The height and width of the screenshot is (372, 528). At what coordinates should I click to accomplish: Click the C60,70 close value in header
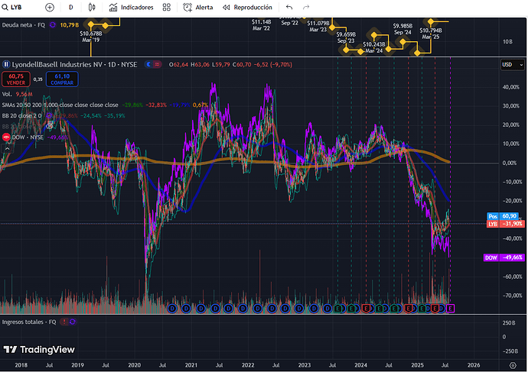tap(242, 64)
